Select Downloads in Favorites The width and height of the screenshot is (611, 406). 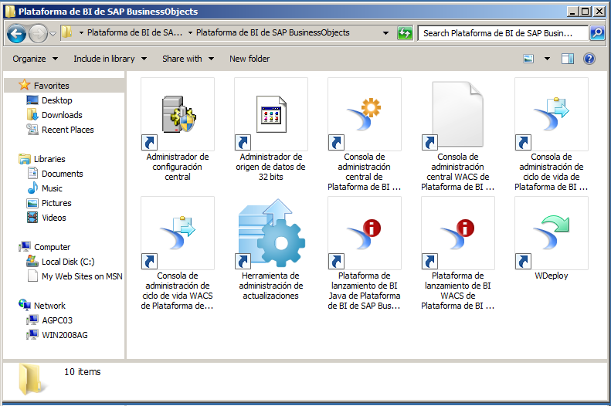tap(62, 115)
